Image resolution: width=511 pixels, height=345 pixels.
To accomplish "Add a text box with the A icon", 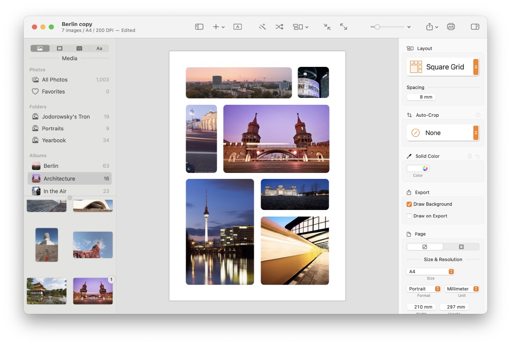I will [x=238, y=27].
